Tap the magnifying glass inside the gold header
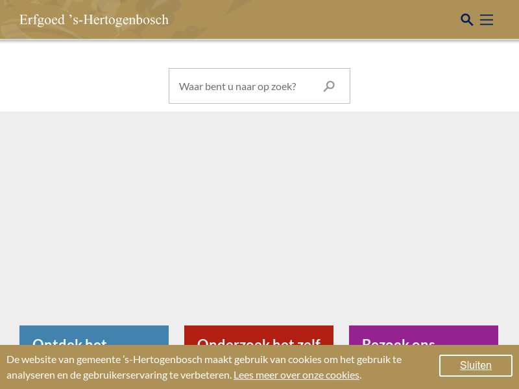 (467, 19)
